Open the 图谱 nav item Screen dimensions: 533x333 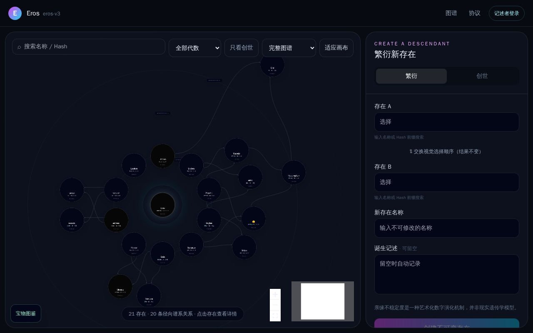click(x=451, y=13)
